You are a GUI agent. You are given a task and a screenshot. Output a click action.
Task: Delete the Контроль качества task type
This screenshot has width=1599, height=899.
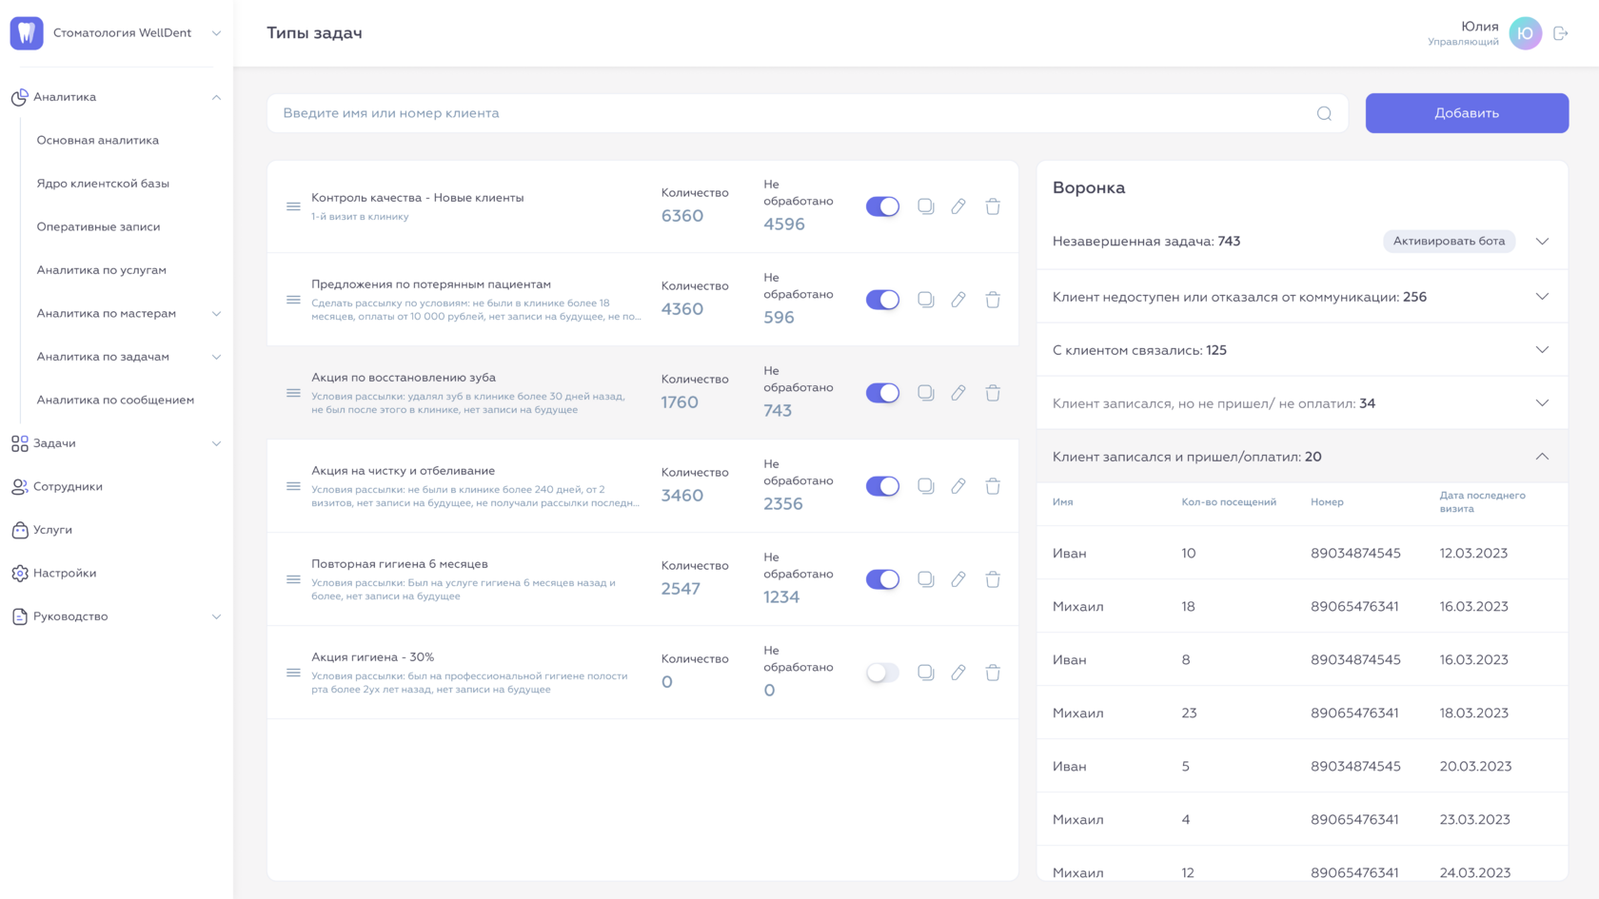click(x=993, y=206)
